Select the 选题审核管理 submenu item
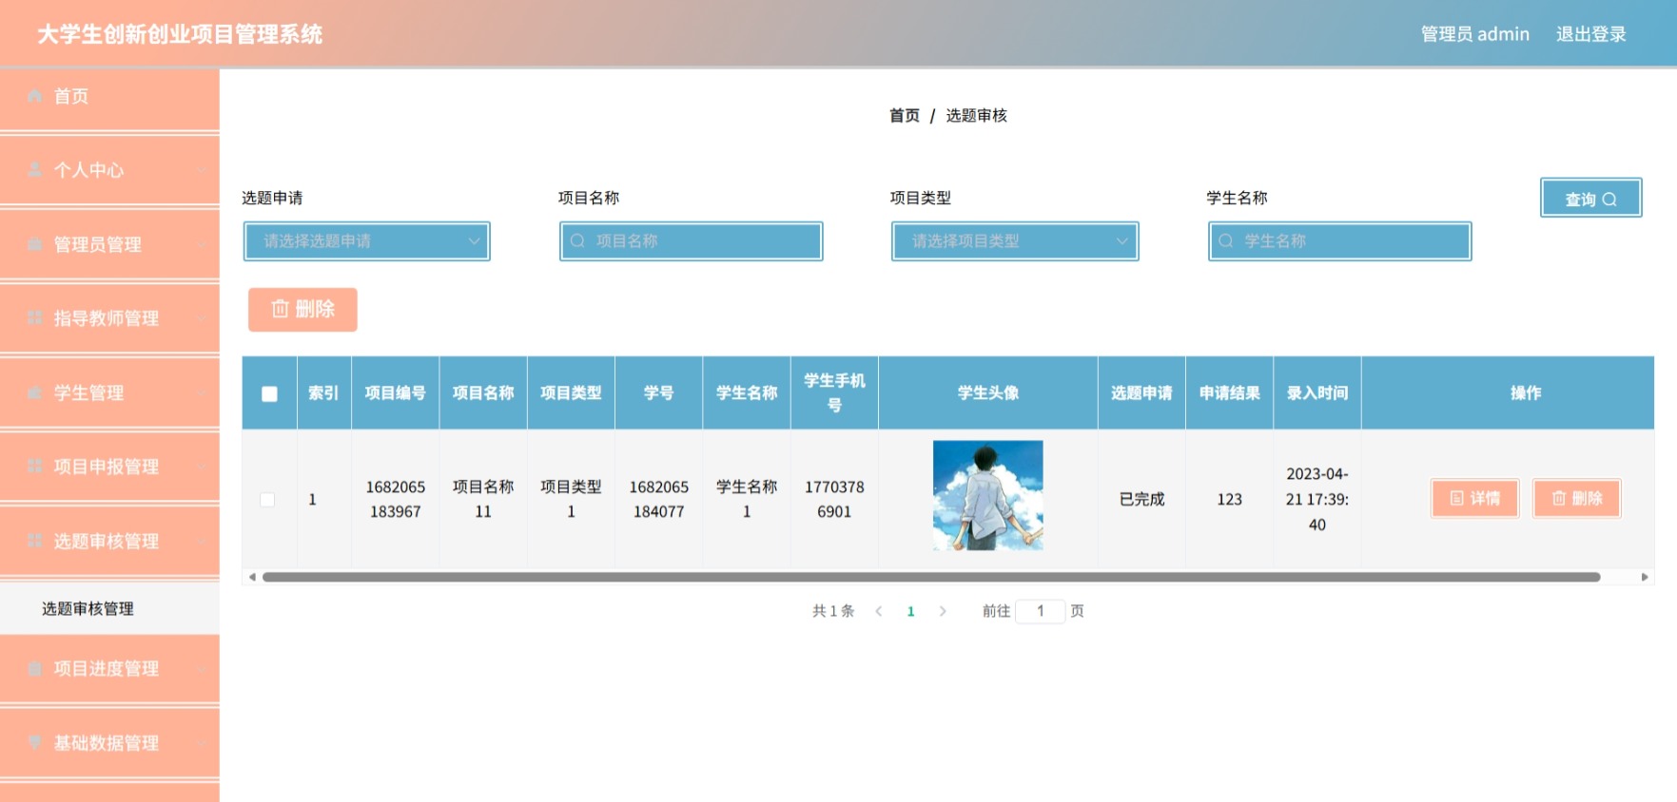1677x802 pixels. coord(109,608)
